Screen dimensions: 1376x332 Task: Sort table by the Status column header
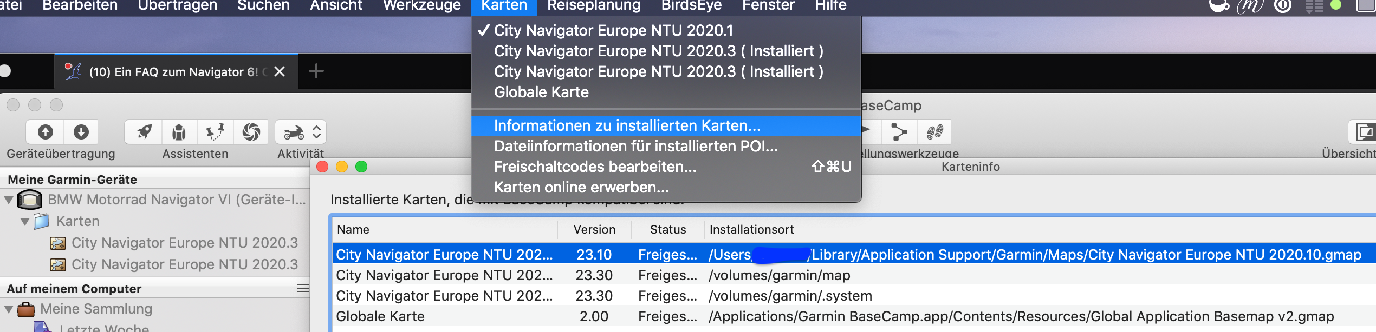[668, 229]
